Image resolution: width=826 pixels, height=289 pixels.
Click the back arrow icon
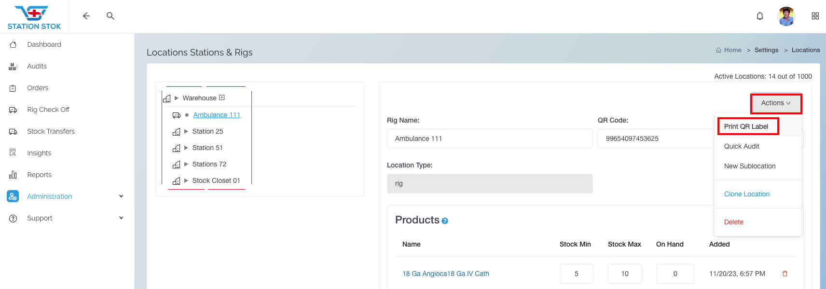(86, 16)
